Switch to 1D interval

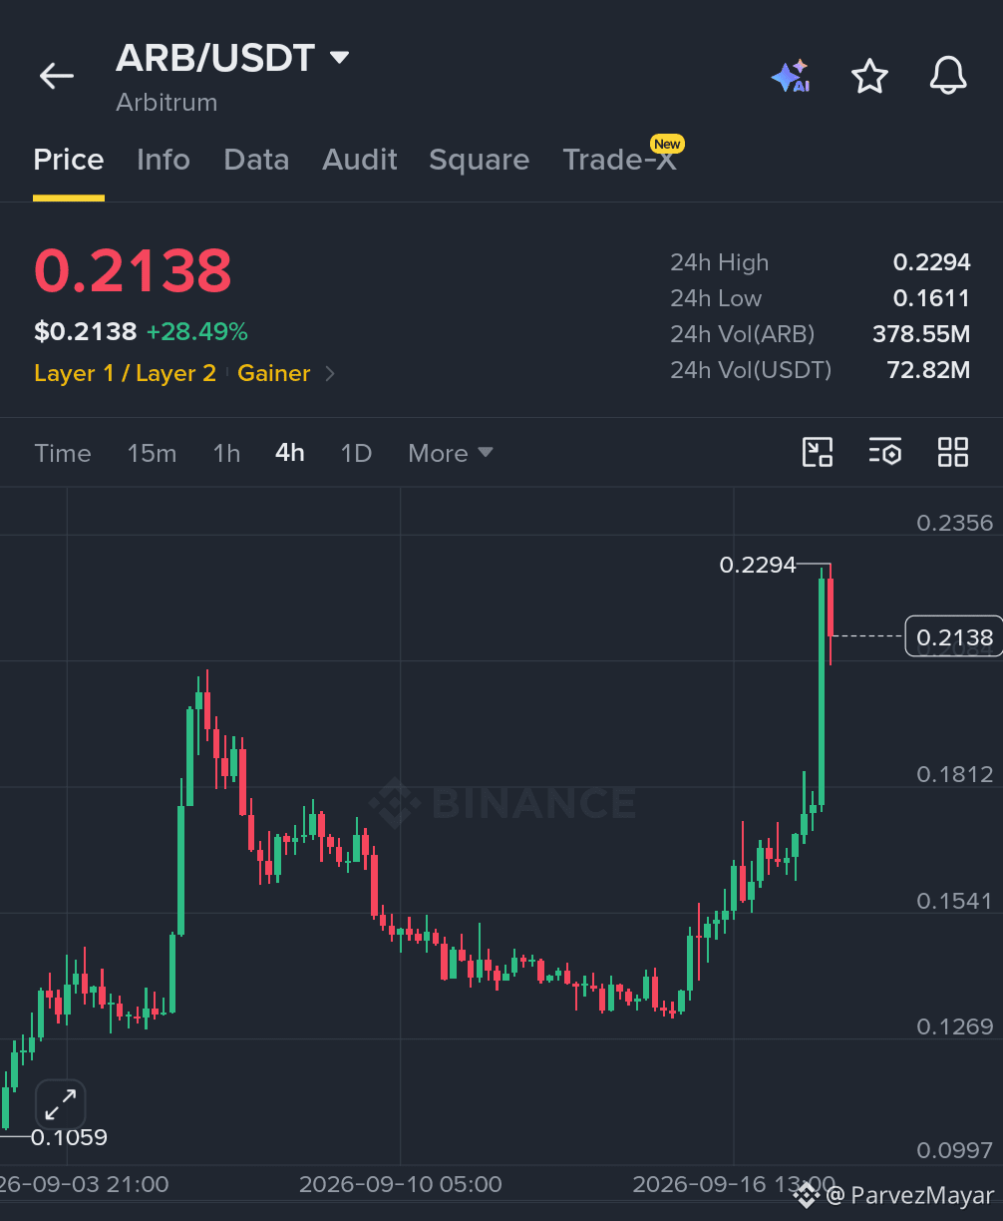coord(356,453)
